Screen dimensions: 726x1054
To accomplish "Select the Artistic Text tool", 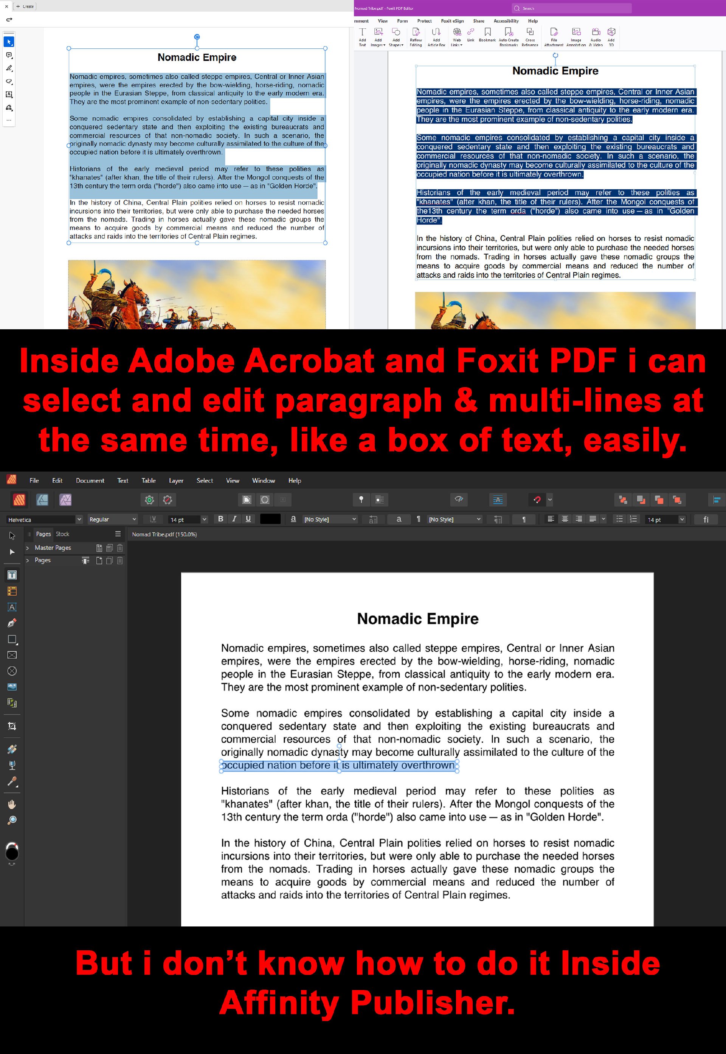I will (12, 607).
